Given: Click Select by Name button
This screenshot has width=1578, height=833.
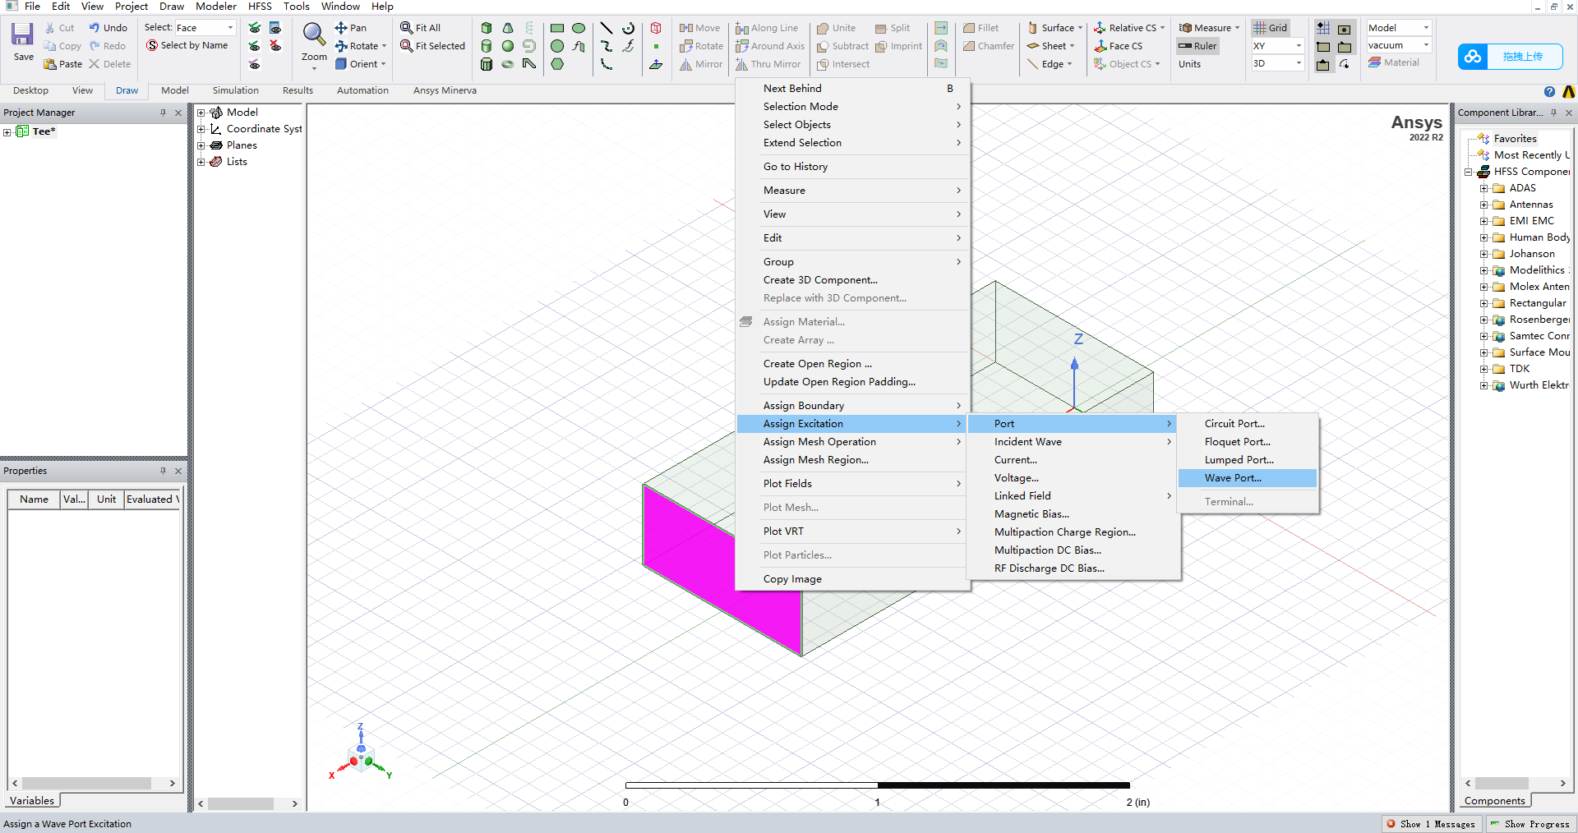Looking at the screenshot, I should pos(187,46).
